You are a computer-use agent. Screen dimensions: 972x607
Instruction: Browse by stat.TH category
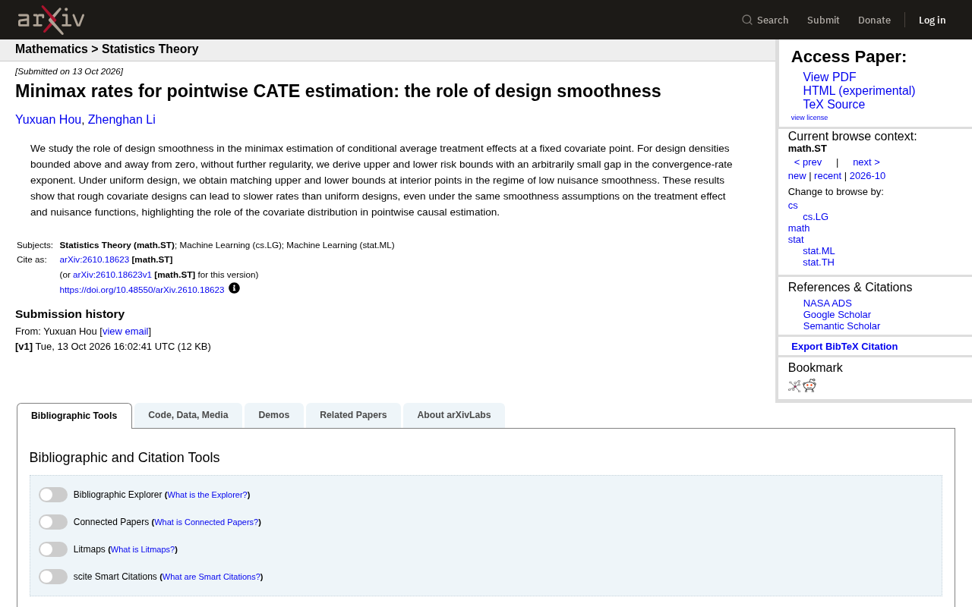(x=819, y=263)
